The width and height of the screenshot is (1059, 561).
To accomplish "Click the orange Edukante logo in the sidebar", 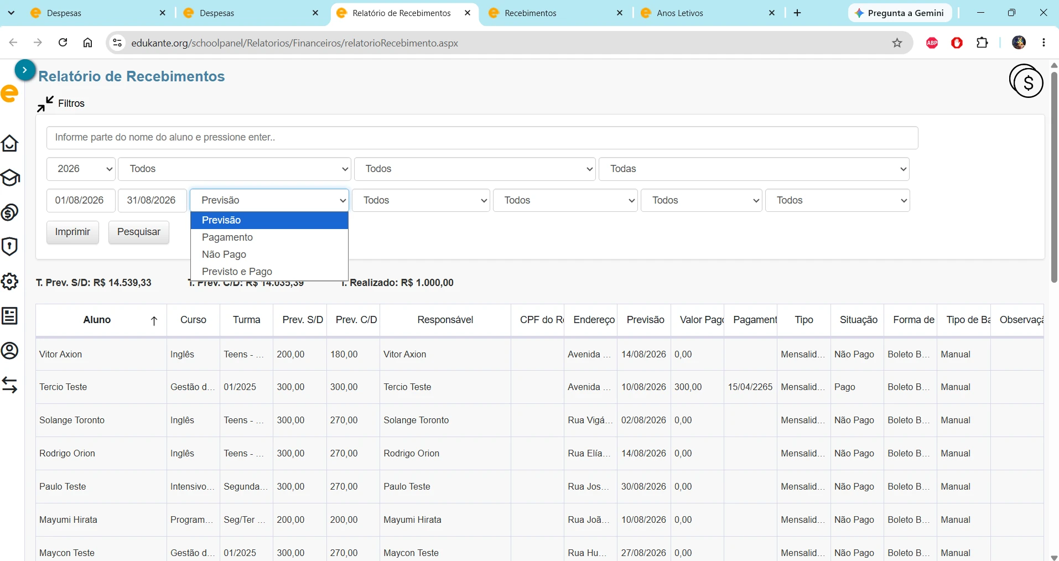I will 9,94.
